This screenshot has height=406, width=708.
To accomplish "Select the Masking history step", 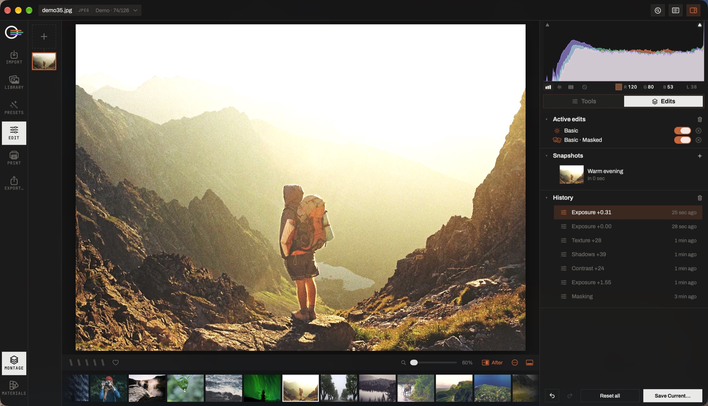I will (x=628, y=296).
